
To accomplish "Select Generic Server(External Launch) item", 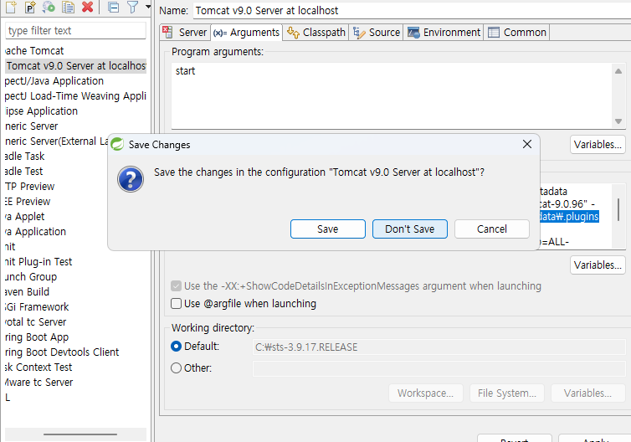I will tap(56, 141).
